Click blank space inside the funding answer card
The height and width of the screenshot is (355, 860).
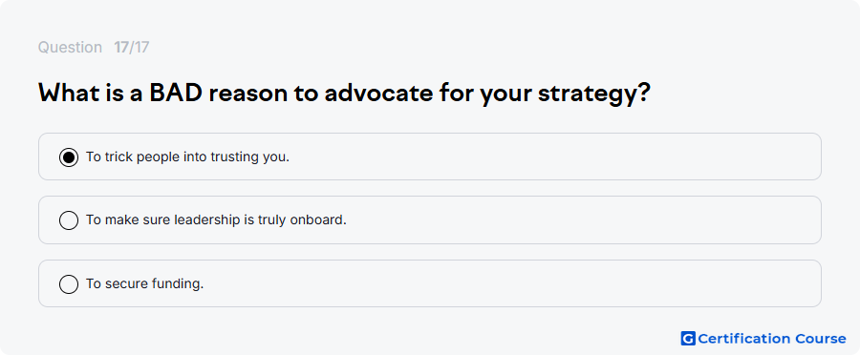click(510, 283)
